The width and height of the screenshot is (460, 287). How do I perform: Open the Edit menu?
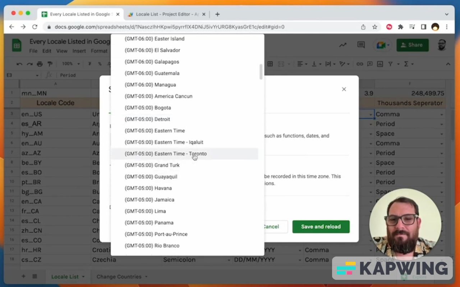47,51
